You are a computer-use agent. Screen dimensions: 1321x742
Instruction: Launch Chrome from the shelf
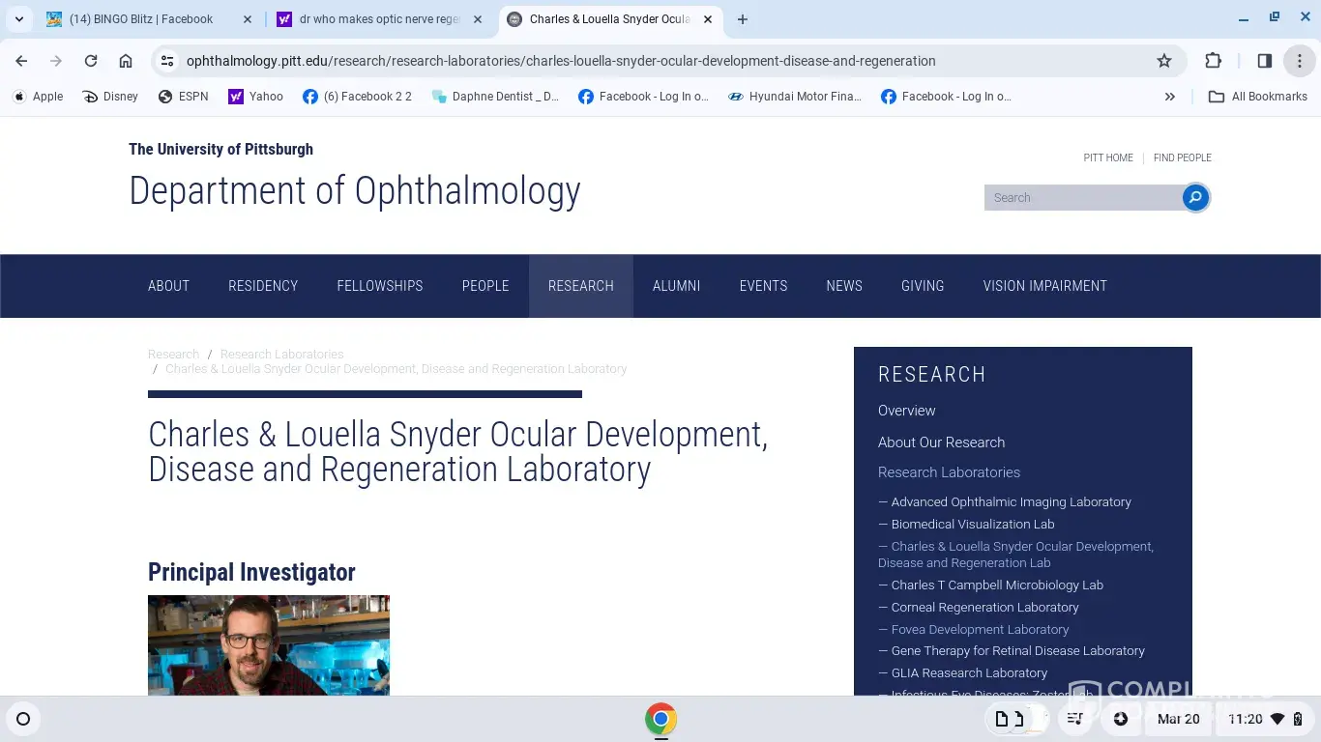(660, 719)
